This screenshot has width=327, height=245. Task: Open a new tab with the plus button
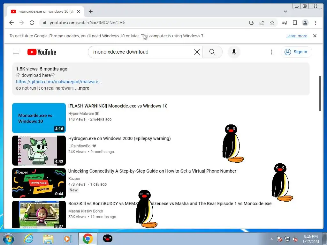point(90,11)
